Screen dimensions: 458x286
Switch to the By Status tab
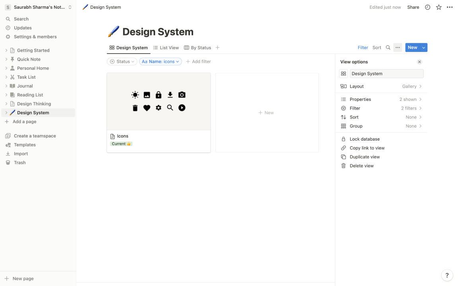[x=197, y=47]
